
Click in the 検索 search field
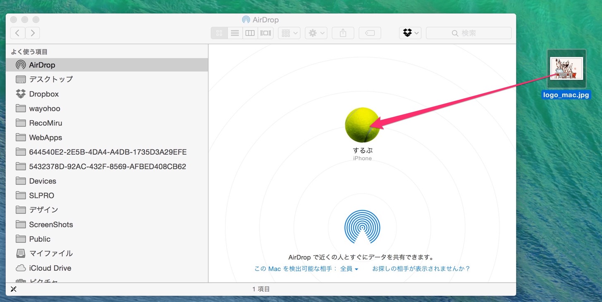point(468,33)
